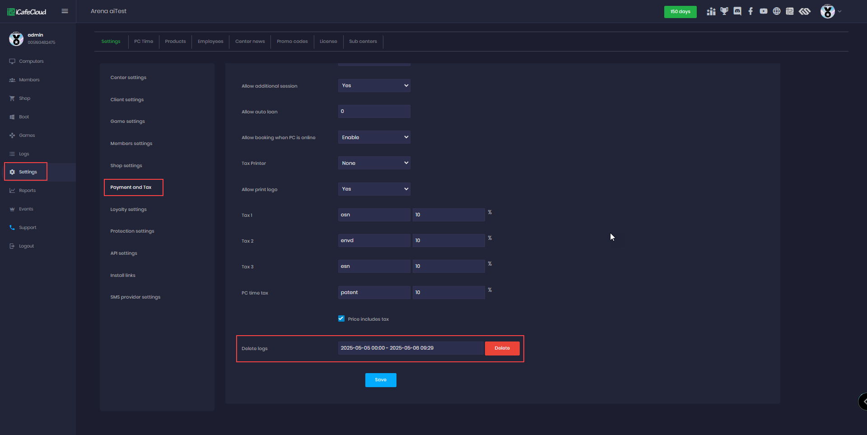
Task: Open the YouTube icon in header
Action: tap(764, 11)
